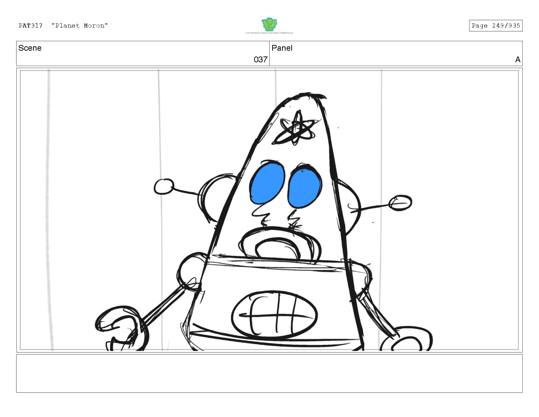Click the 'Page 249/935' box
Image resolution: width=539 pixels, height=417 pixels.
[495, 26]
